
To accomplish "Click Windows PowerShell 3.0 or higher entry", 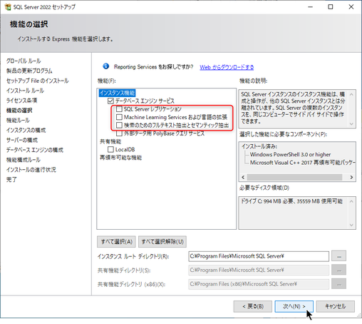I will point(290,155).
